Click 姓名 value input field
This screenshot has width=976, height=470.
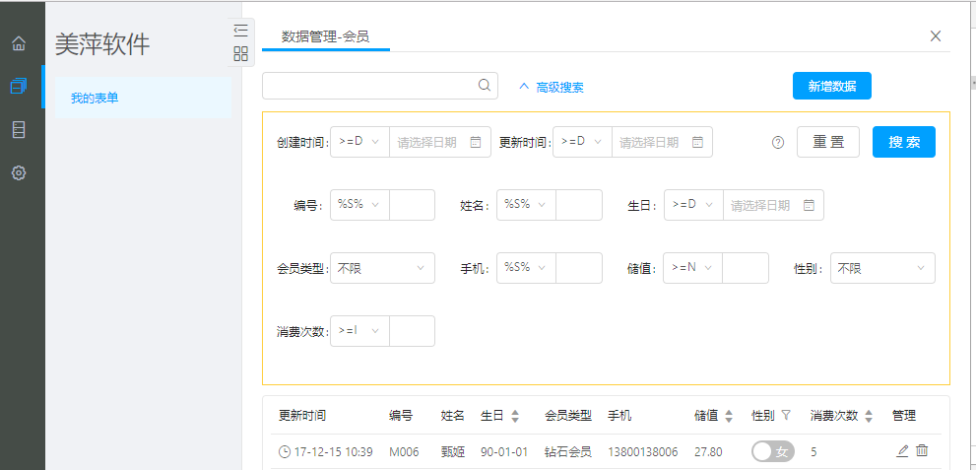pyautogui.click(x=579, y=205)
